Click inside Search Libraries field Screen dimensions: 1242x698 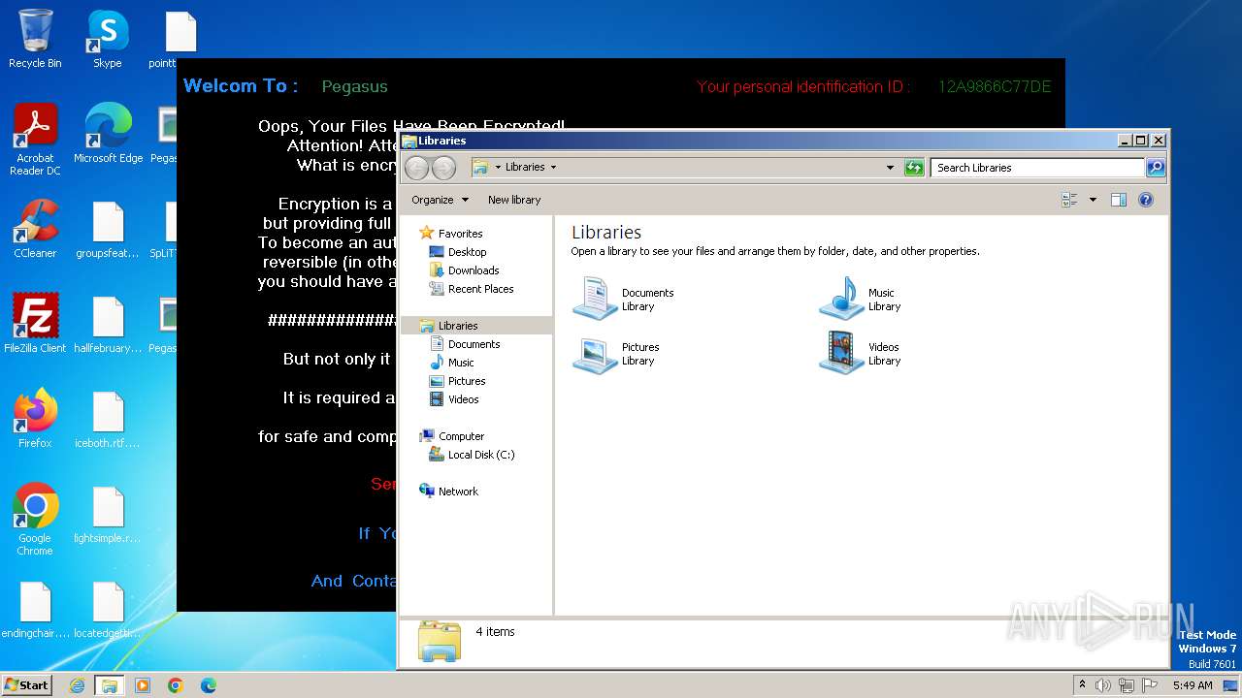click(1036, 168)
